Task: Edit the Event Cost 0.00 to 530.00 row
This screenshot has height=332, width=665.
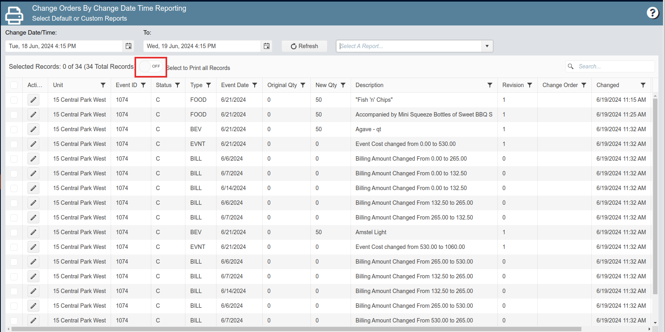Action: 33,144
